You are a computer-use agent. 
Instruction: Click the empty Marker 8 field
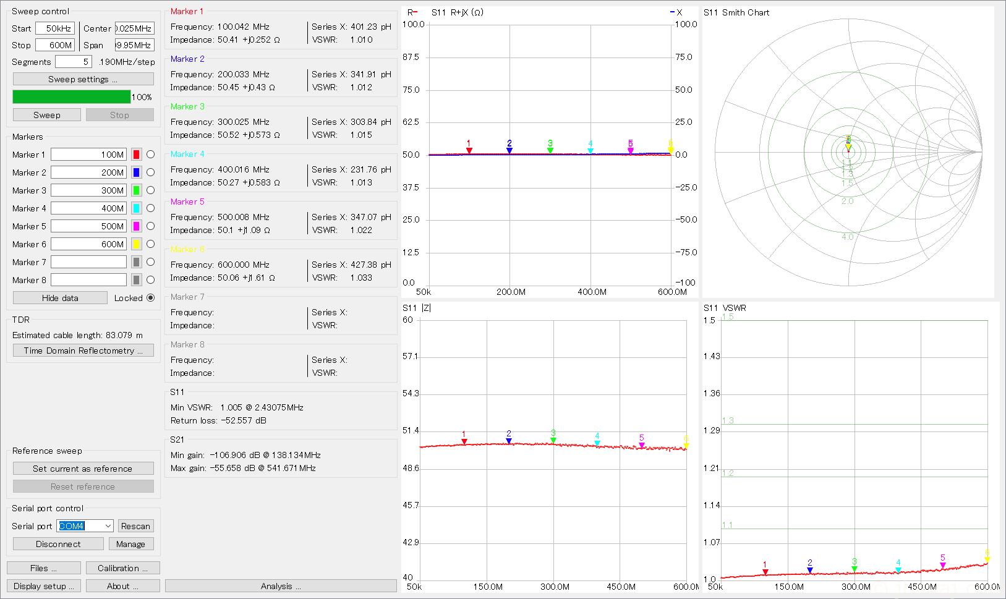(88, 280)
